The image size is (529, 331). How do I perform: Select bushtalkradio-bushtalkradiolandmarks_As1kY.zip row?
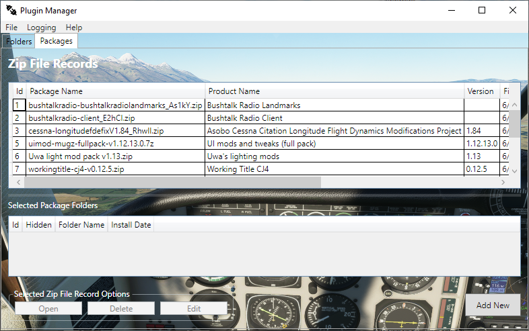tap(260, 105)
